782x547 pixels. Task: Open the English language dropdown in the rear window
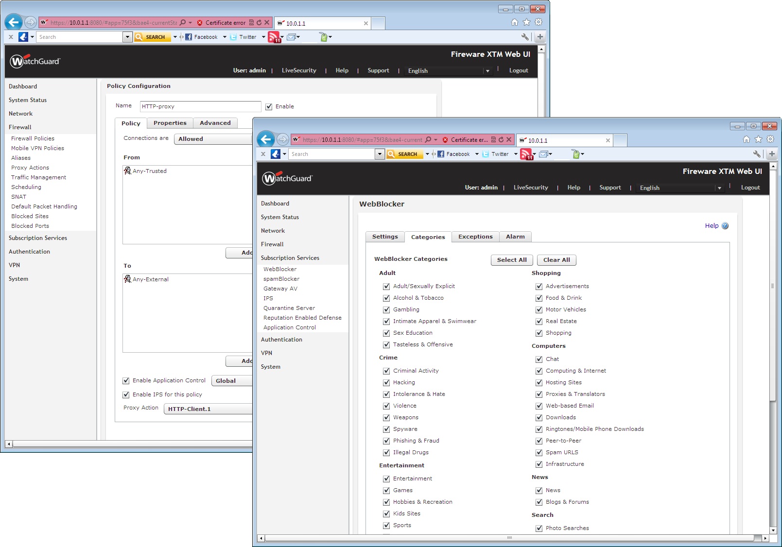click(x=449, y=71)
